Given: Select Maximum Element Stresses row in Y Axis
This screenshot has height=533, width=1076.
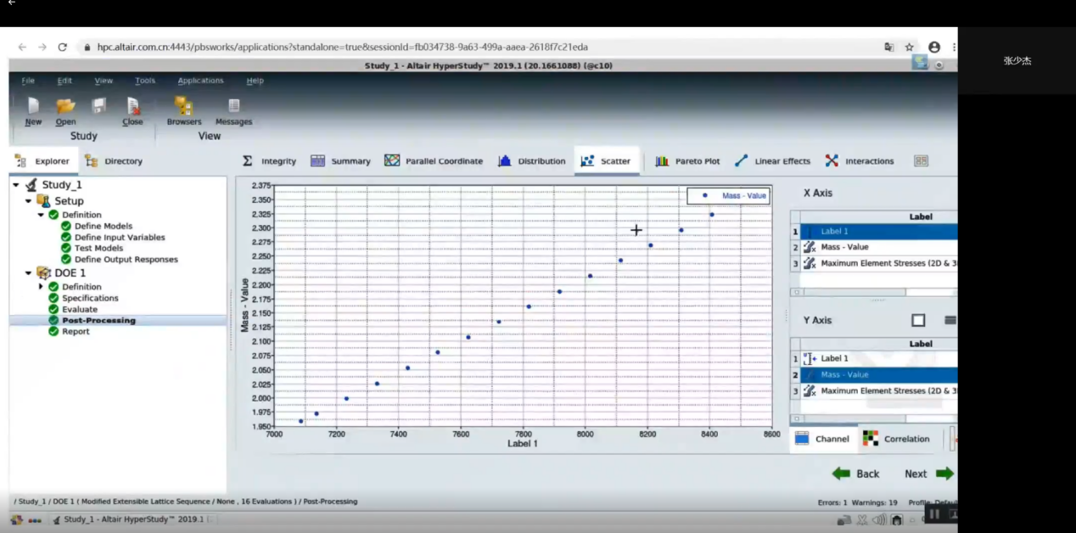Looking at the screenshot, I should (x=879, y=390).
